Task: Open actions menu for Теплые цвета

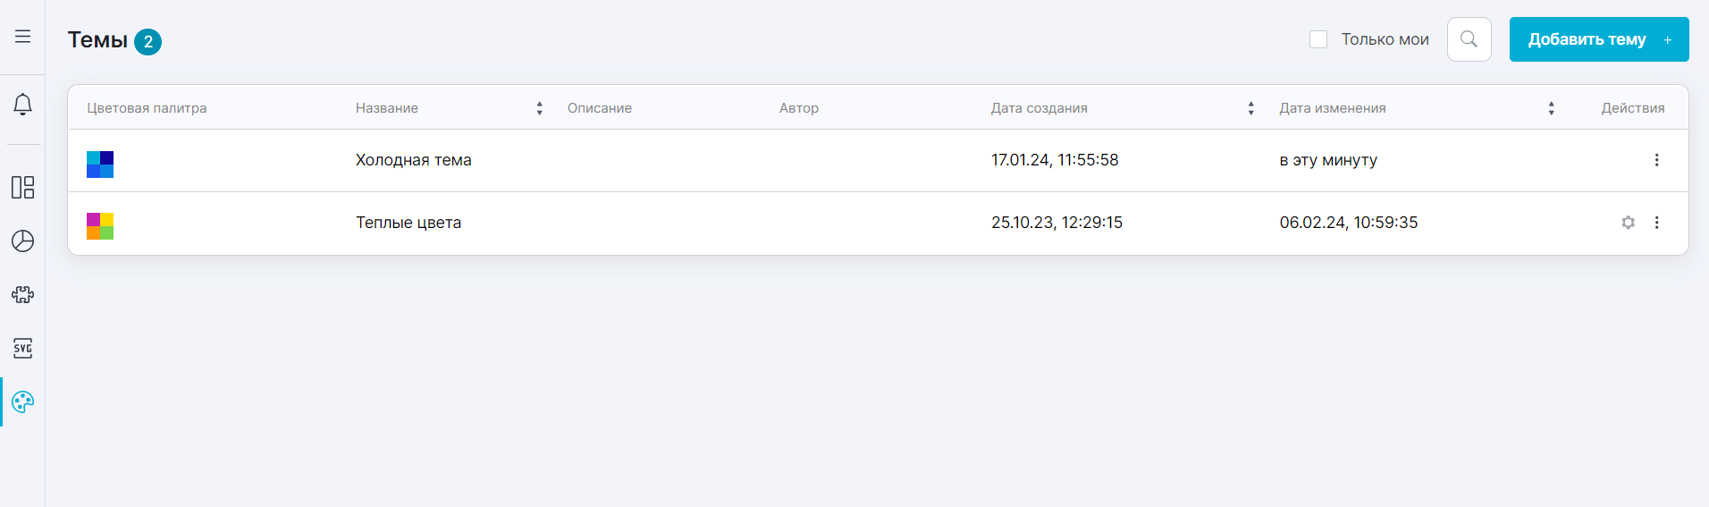Action: coord(1656,223)
